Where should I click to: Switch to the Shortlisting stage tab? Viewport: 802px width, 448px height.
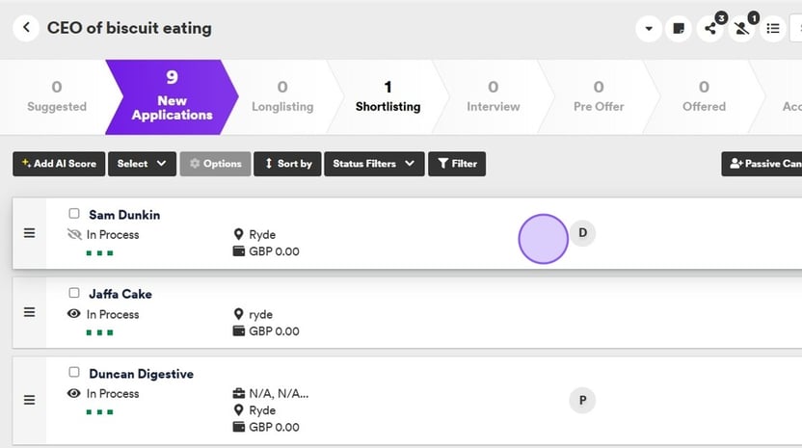[x=388, y=97]
